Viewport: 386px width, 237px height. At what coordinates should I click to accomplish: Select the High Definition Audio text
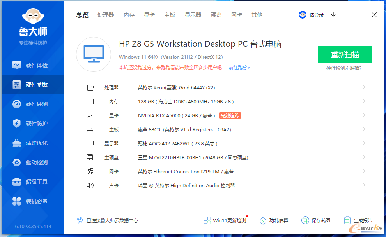(x=186, y=185)
